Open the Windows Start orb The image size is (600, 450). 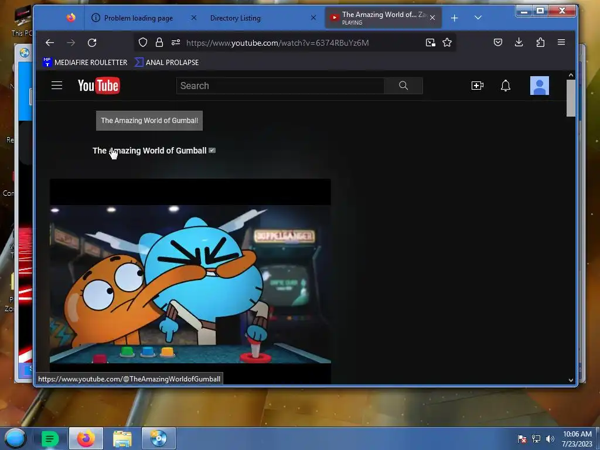(15, 438)
